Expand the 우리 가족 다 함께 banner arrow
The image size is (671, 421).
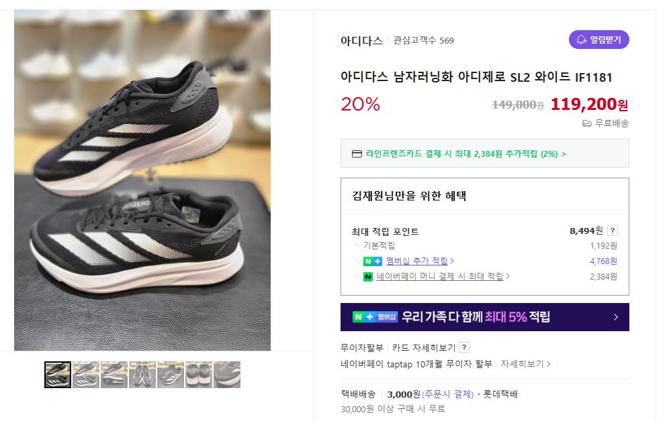[615, 317]
